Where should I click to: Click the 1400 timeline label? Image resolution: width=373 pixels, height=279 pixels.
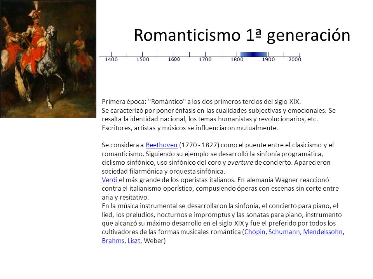112,60
